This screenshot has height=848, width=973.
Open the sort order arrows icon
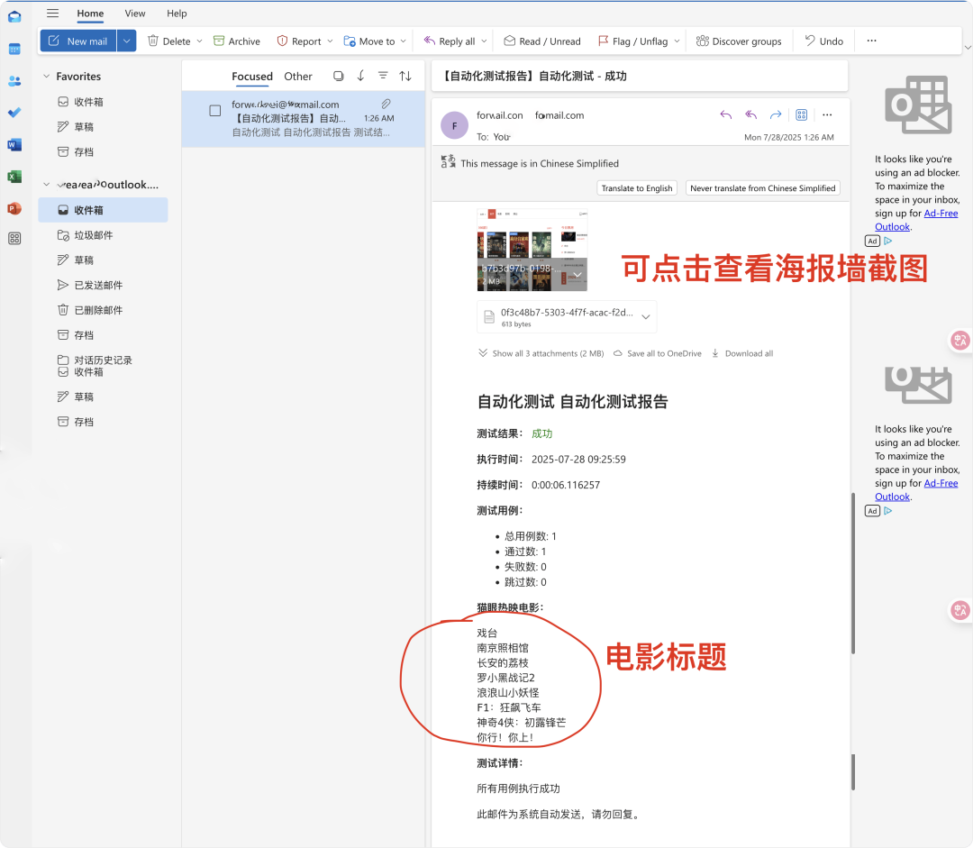coord(405,76)
